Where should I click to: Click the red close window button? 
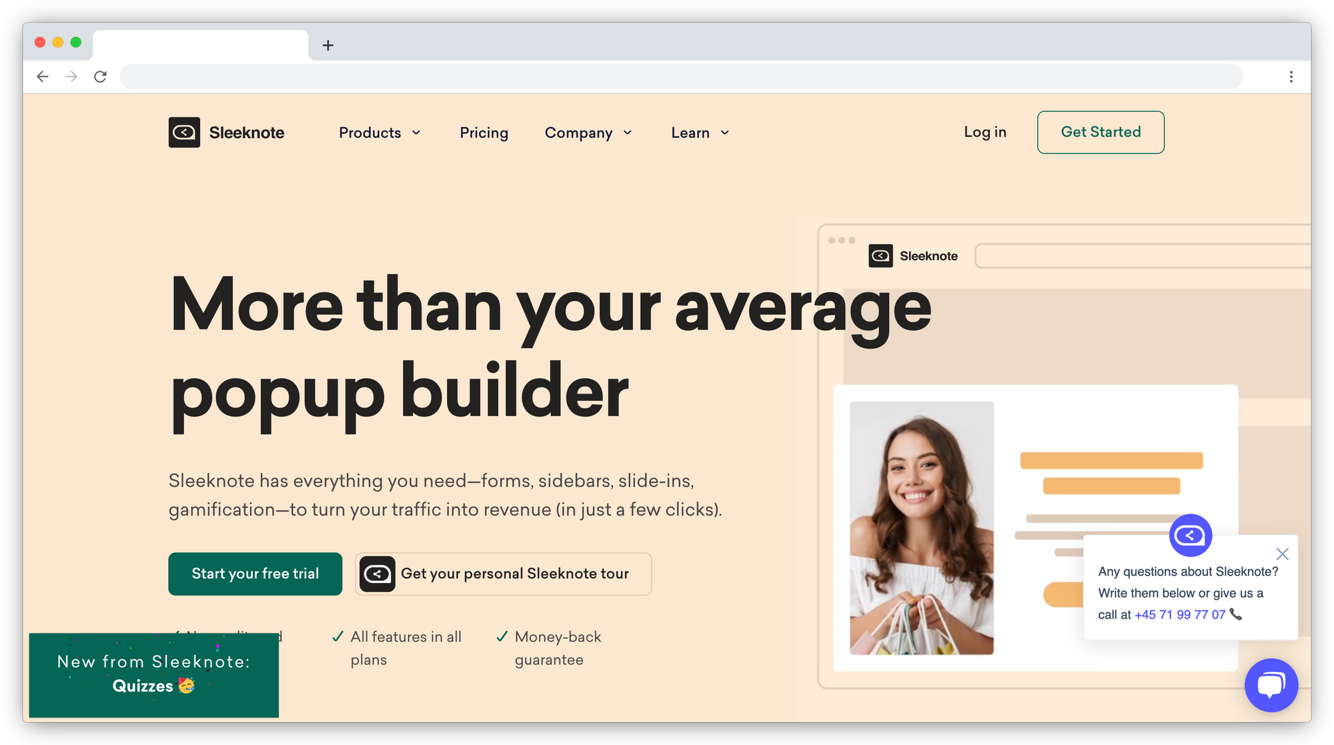click(40, 42)
